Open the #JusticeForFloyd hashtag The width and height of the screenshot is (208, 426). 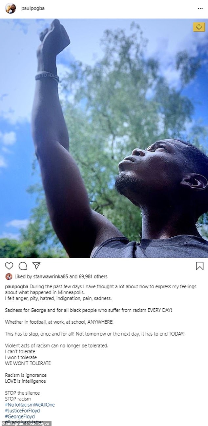(22, 411)
